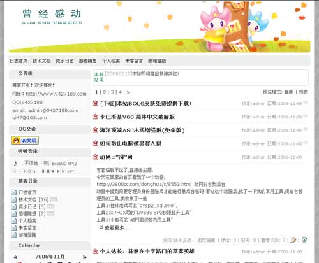The height and width of the screenshot is (263, 319).
Task: Open the 技术文档 navigation menu item
Action: click(41, 61)
